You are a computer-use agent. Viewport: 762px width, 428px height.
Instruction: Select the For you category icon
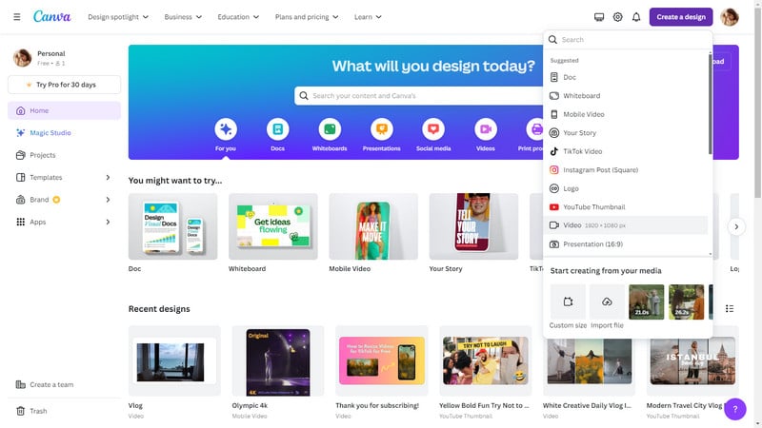pos(226,129)
